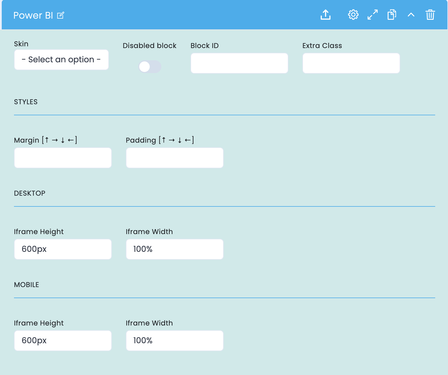Image resolution: width=448 pixels, height=375 pixels.
Task: Edit Mobile Iframe Height field
Action: 63,341
